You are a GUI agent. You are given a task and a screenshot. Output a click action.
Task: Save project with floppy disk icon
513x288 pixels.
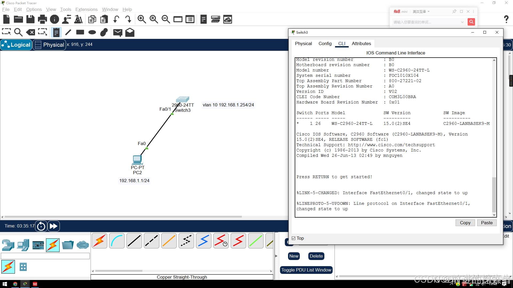point(30,19)
